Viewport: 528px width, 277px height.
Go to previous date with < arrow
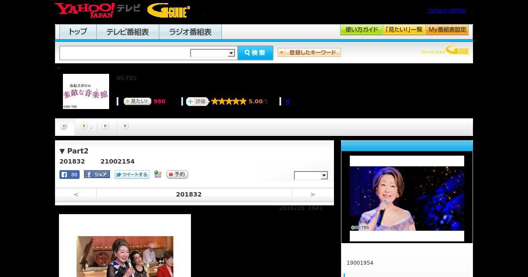[76, 194]
